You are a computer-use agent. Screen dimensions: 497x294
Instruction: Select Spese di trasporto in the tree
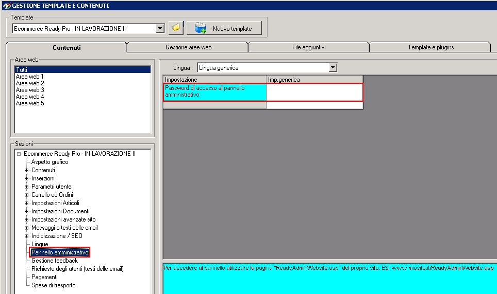coord(53,285)
